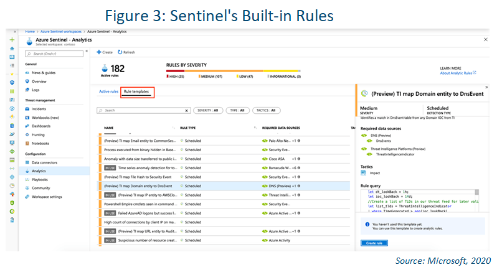
Task: Open the TYPE : All filter
Action: (x=237, y=111)
